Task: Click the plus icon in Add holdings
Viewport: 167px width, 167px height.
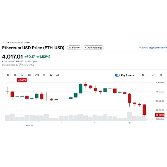Action: click(x=86, y=48)
